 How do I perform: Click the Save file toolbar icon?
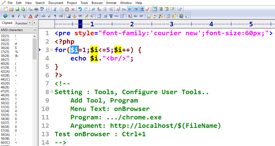click(17, 9)
